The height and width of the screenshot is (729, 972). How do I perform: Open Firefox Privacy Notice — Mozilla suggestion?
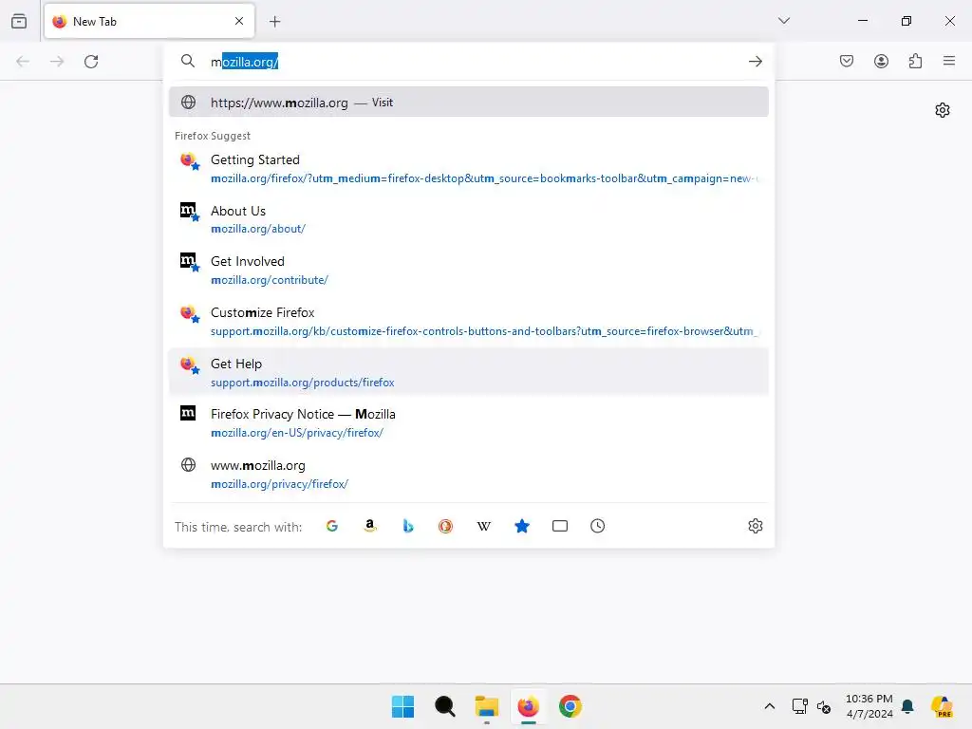point(469,422)
